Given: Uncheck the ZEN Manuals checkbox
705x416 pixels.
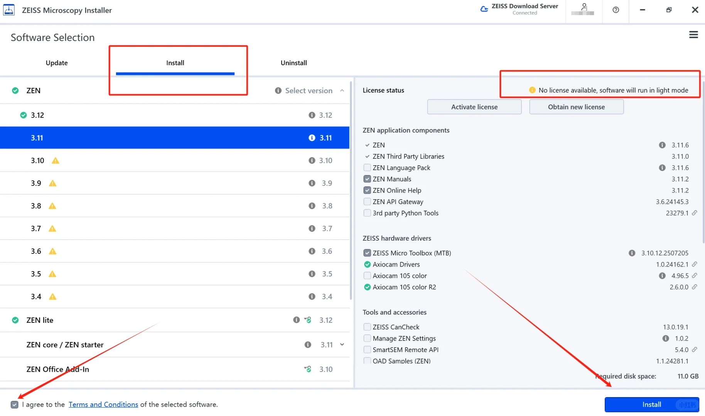Looking at the screenshot, I should tap(367, 179).
